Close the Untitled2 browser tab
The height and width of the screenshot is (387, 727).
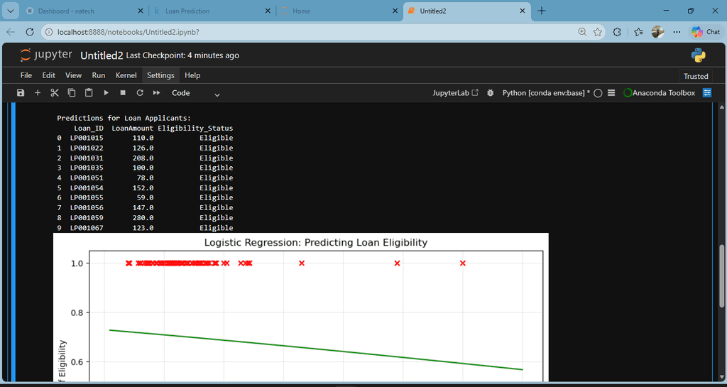pos(522,11)
